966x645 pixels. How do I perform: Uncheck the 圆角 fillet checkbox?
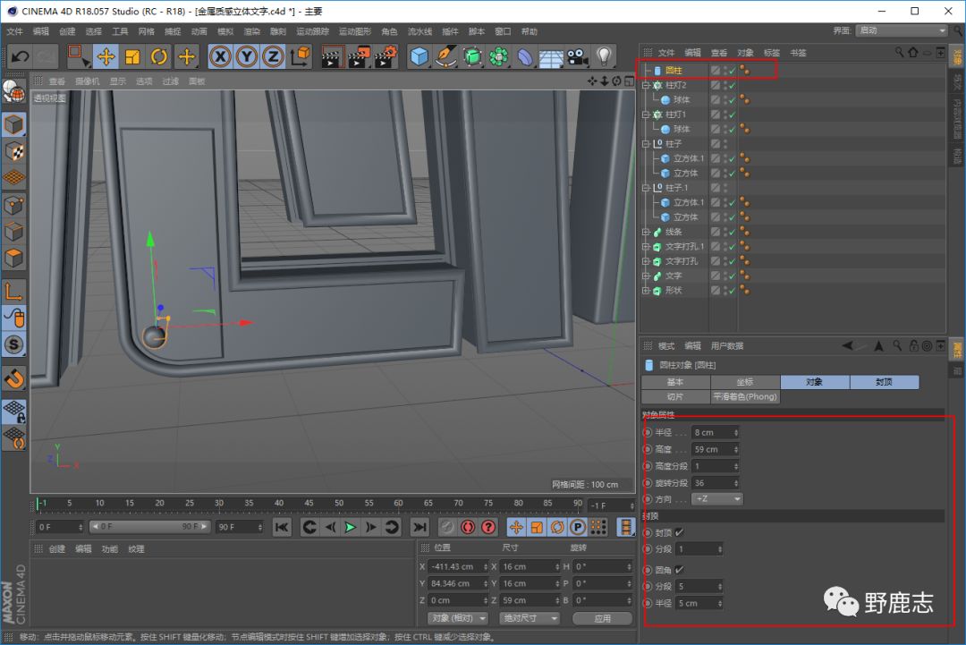[x=679, y=569]
